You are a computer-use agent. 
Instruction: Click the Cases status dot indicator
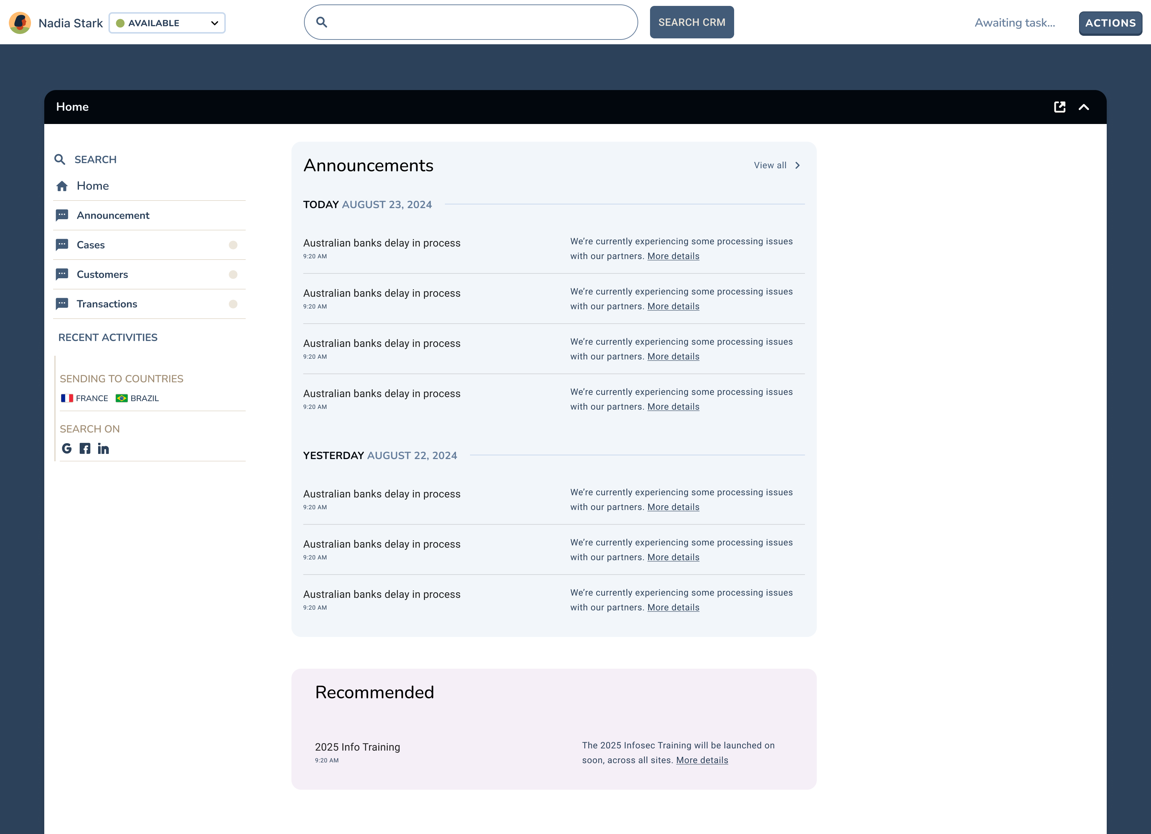(233, 245)
